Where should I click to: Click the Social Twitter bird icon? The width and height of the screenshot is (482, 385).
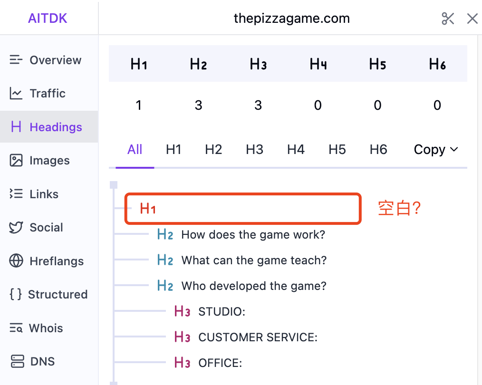pos(16,227)
